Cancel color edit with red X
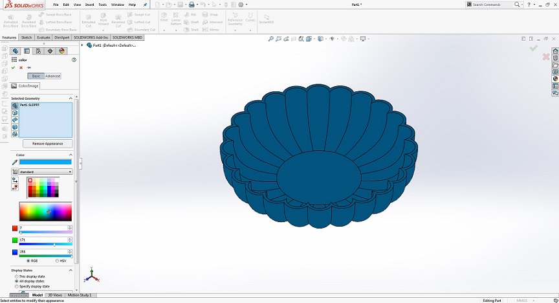This screenshot has height=303, width=559. (x=21, y=67)
